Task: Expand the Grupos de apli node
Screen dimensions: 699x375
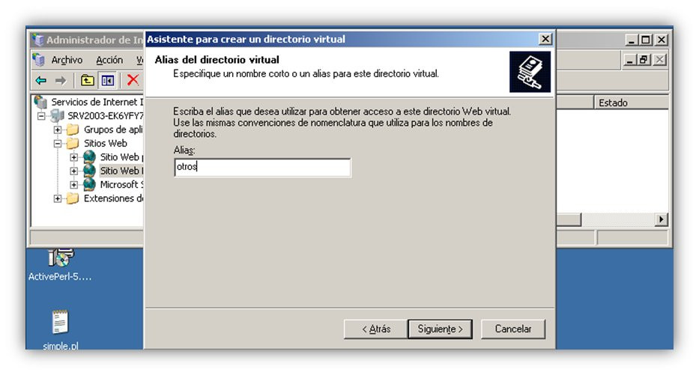Action: click(x=58, y=130)
